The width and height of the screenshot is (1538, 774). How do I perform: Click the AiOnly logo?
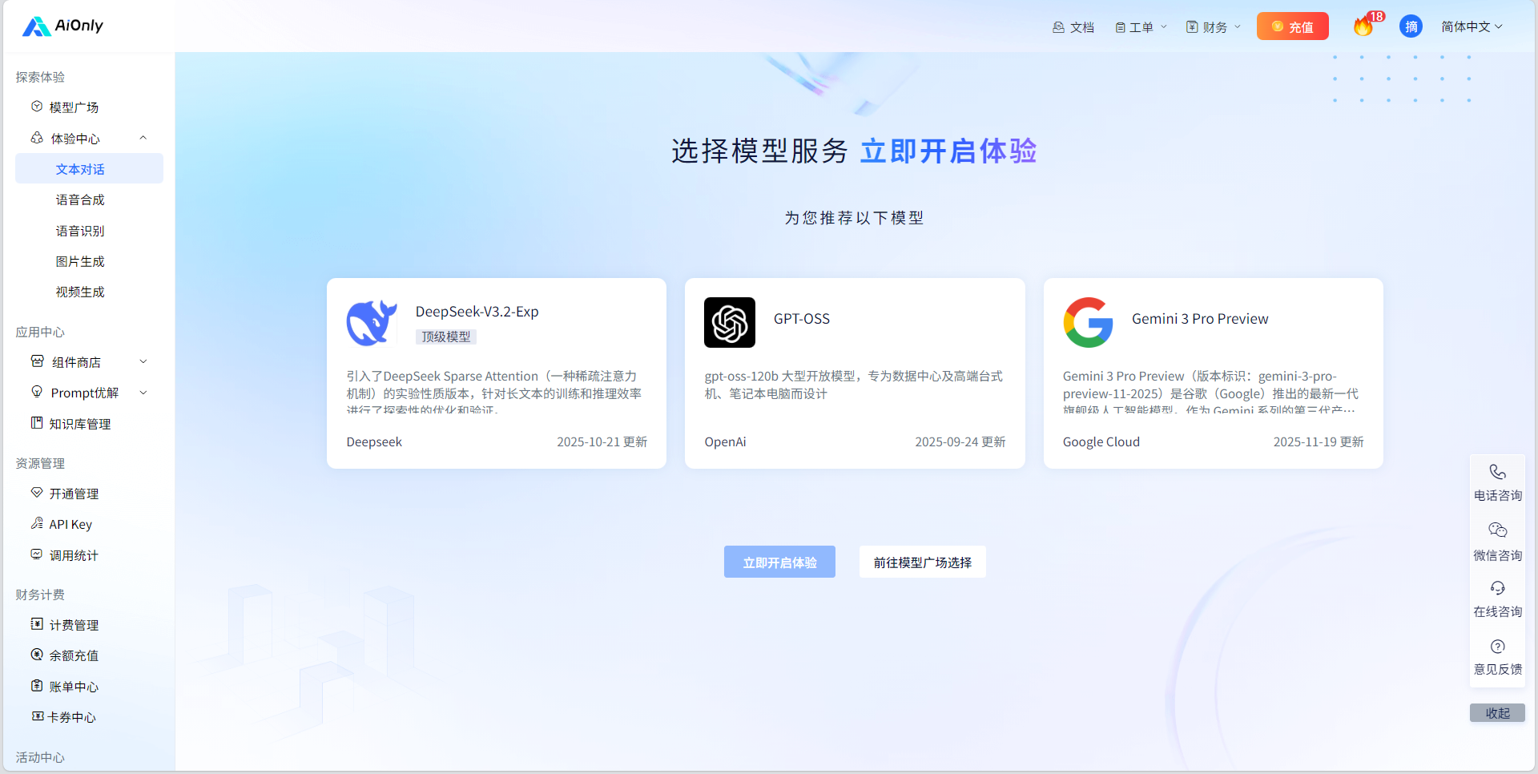(62, 26)
